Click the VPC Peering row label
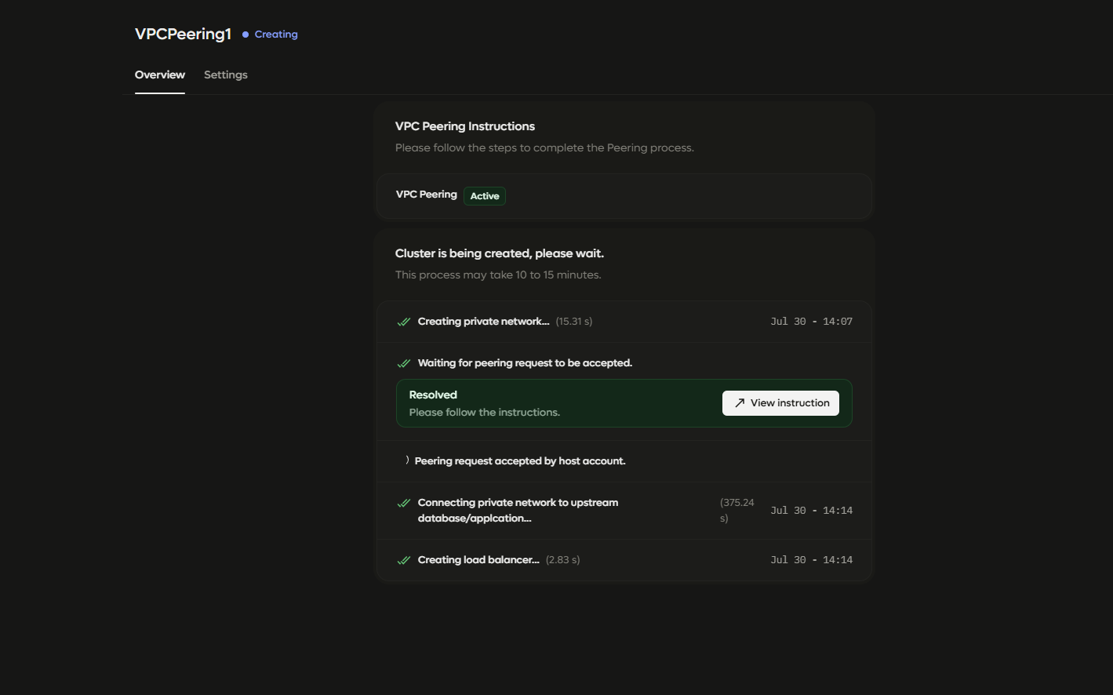The image size is (1113, 695). [x=426, y=195]
